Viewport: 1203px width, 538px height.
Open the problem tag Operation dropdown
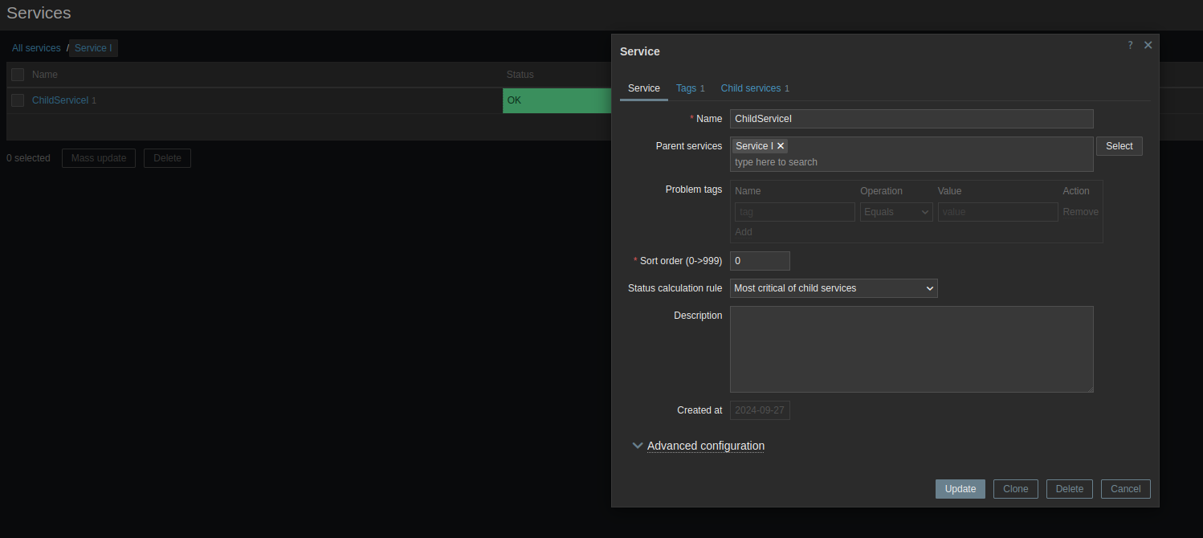pos(895,212)
